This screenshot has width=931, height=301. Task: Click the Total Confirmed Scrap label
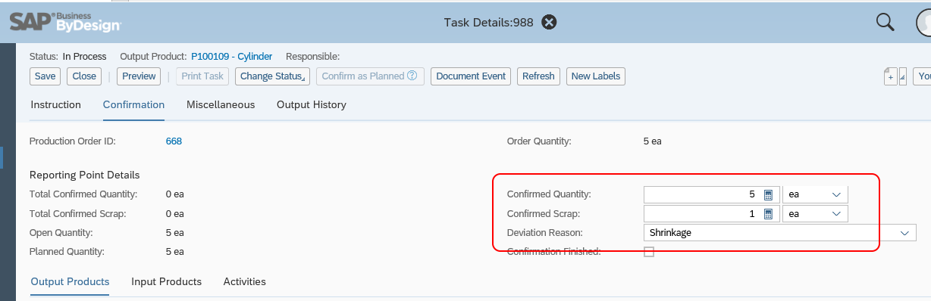(x=77, y=213)
